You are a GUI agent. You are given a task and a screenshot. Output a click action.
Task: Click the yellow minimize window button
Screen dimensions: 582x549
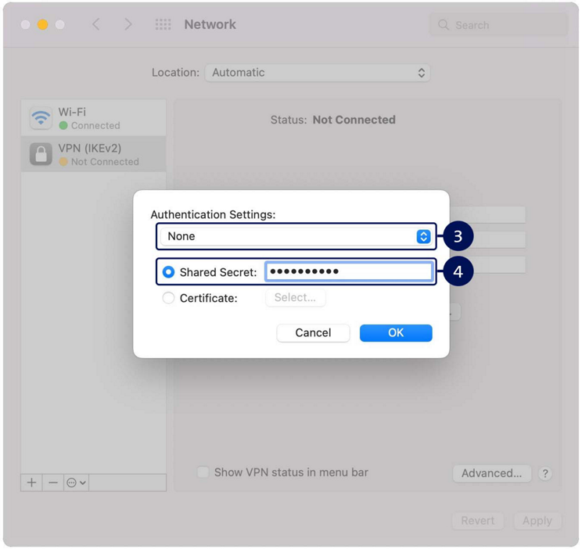coord(43,24)
